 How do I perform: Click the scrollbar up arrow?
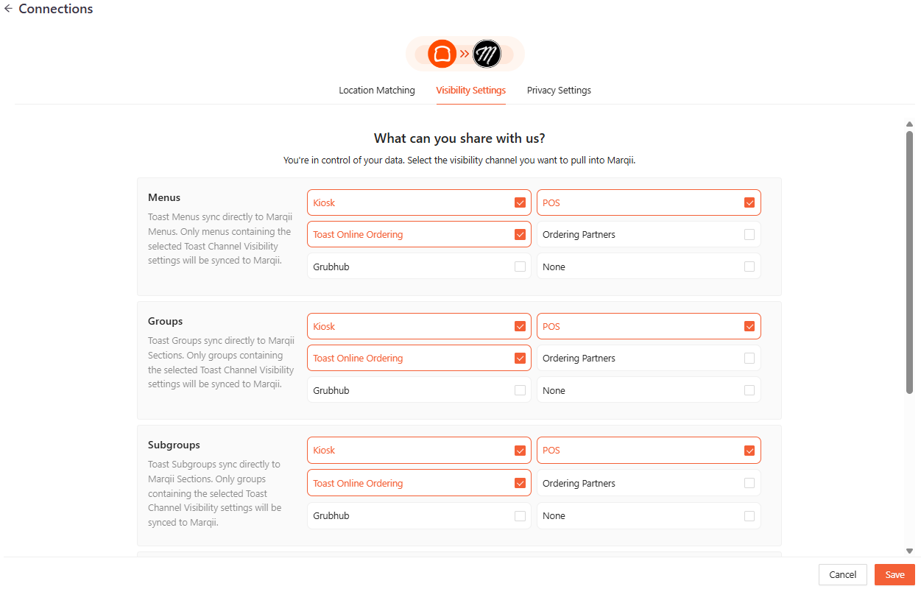coord(909,124)
